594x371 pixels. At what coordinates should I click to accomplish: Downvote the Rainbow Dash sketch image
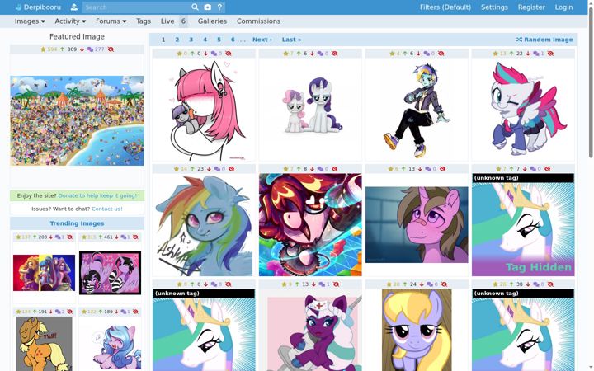pos(209,169)
